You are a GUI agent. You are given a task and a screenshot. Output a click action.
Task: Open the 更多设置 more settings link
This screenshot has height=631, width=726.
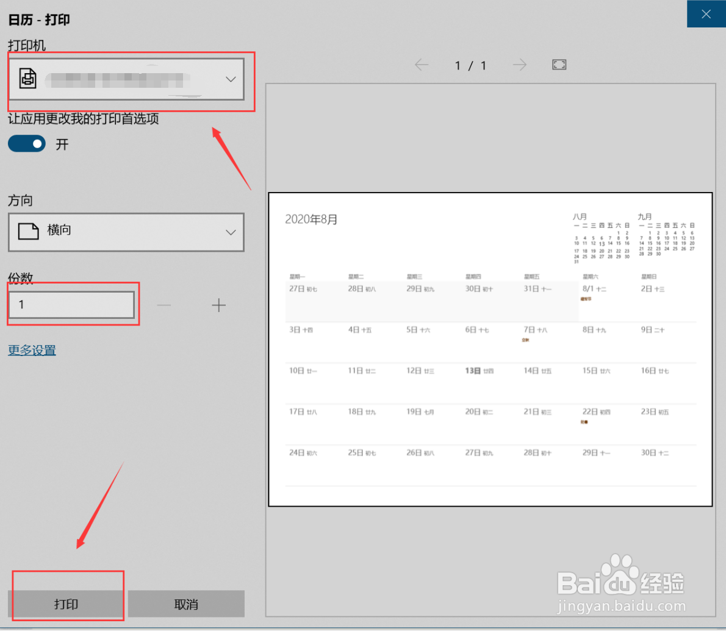32,350
